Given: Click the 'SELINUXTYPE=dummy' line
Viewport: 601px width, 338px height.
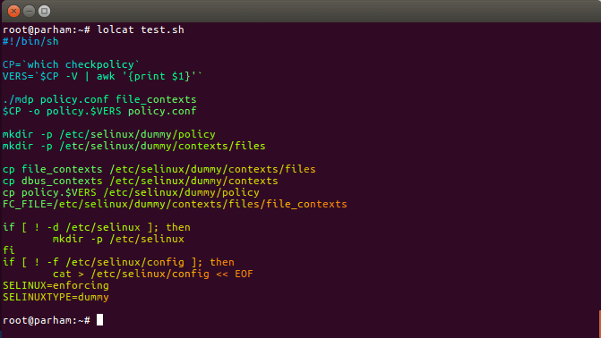Looking at the screenshot, I should (56, 297).
